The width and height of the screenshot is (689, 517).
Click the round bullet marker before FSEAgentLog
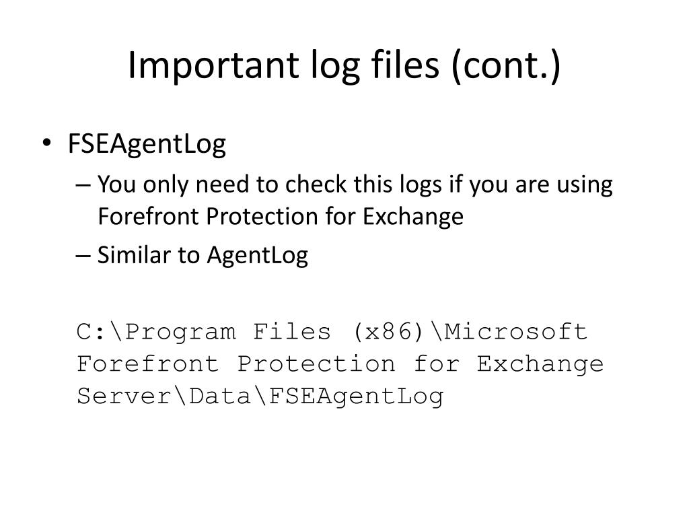pos(46,143)
